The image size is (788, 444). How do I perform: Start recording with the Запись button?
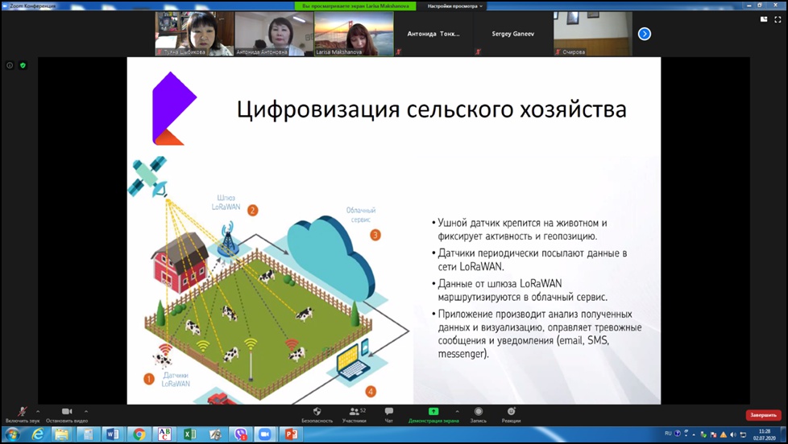pyautogui.click(x=478, y=412)
